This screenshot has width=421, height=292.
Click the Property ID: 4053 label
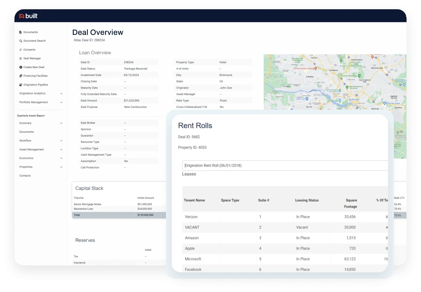192,147
